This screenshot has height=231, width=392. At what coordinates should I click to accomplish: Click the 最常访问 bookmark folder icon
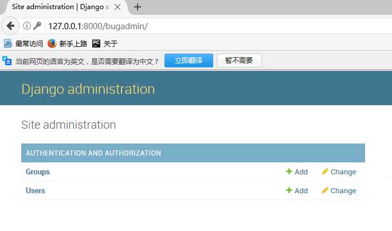(8, 43)
